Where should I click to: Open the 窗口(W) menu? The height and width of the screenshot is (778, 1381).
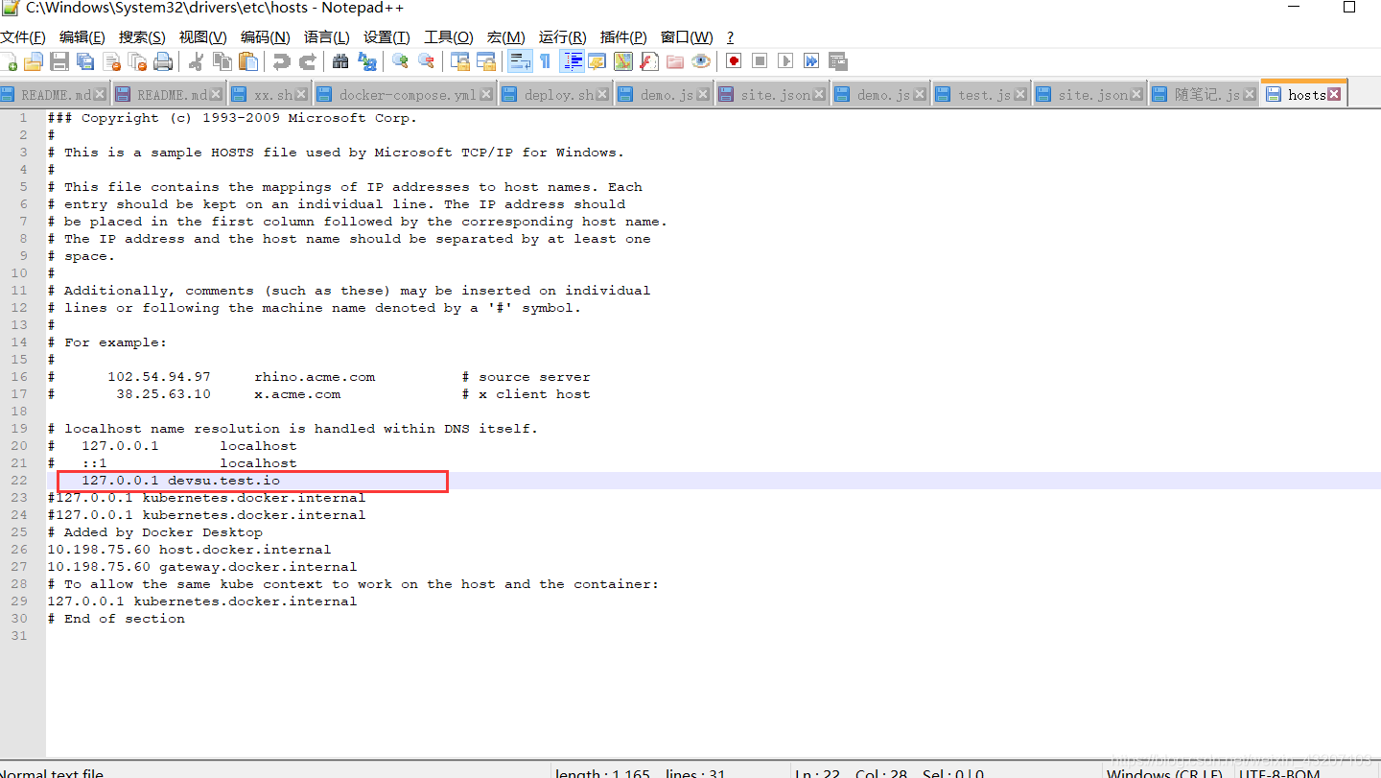click(x=687, y=37)
